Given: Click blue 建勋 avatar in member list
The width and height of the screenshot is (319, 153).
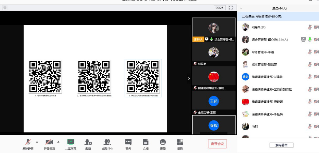Looking at the screenshot, I should (x=246, y=77).
